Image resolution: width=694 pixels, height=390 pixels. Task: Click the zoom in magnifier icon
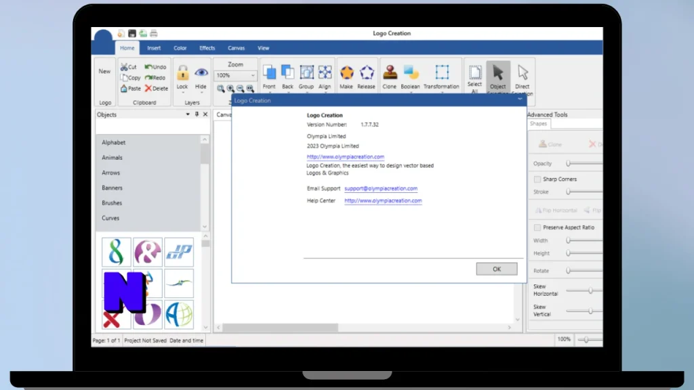(230, 89)
